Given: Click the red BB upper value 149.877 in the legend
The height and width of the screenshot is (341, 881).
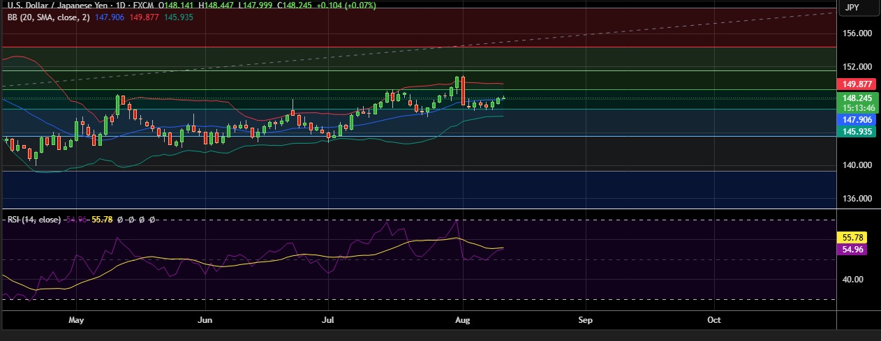Looking at the screenshot, I should (x=144, y=17).
